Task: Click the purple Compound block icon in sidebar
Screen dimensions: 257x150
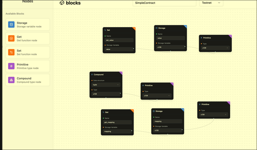Action: pos(11,80)
